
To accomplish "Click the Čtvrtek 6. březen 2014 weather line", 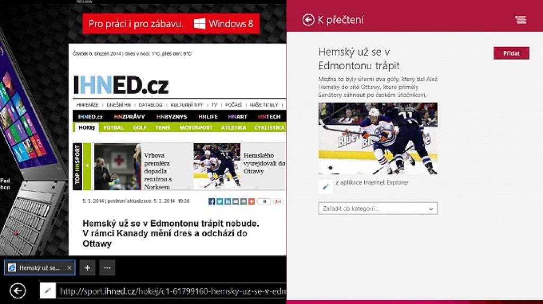I will [x=132, y=53].
